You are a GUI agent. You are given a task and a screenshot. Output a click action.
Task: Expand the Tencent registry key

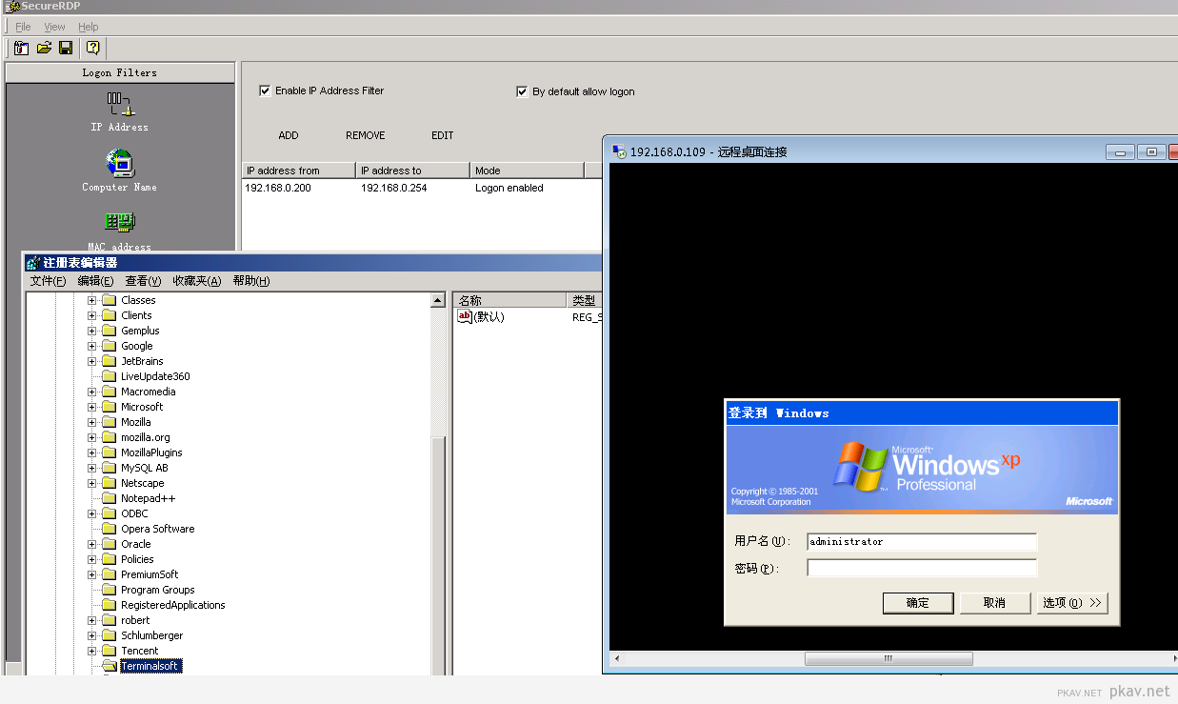tap(92, 651)
